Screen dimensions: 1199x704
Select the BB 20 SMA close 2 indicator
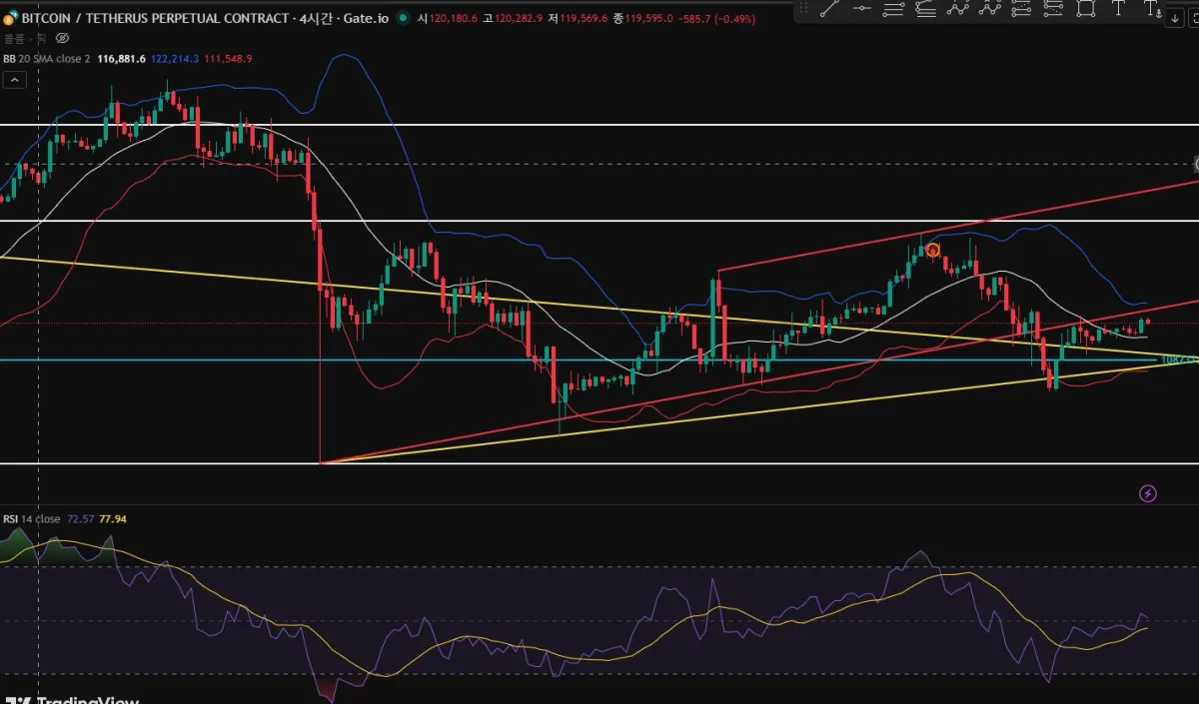pyautogui.click(x=47, y=59)
